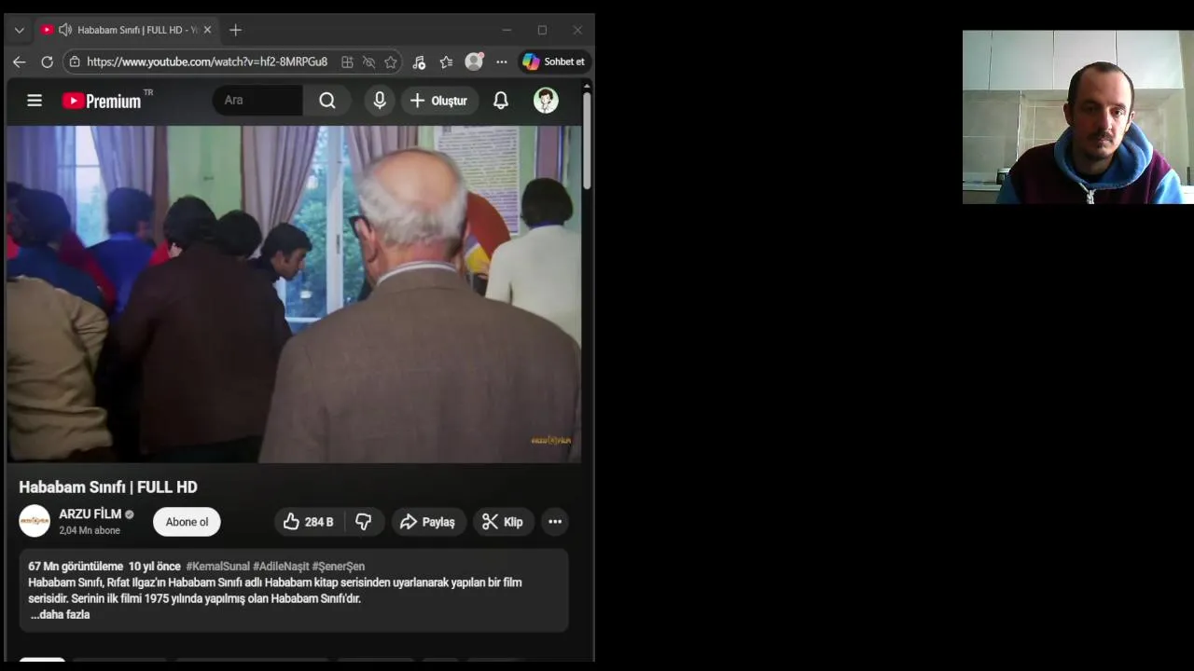This screenshot has height=671, width=1194.
Task: Create a clip with Klip button
Action: 503,522
